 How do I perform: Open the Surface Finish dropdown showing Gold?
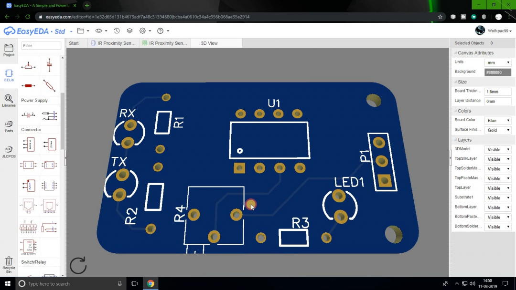click(x=497, y=130)
